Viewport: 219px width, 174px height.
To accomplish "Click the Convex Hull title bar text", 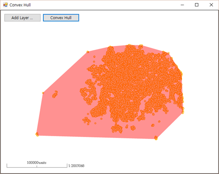I will pyautogui.click(x=20, y=5).
